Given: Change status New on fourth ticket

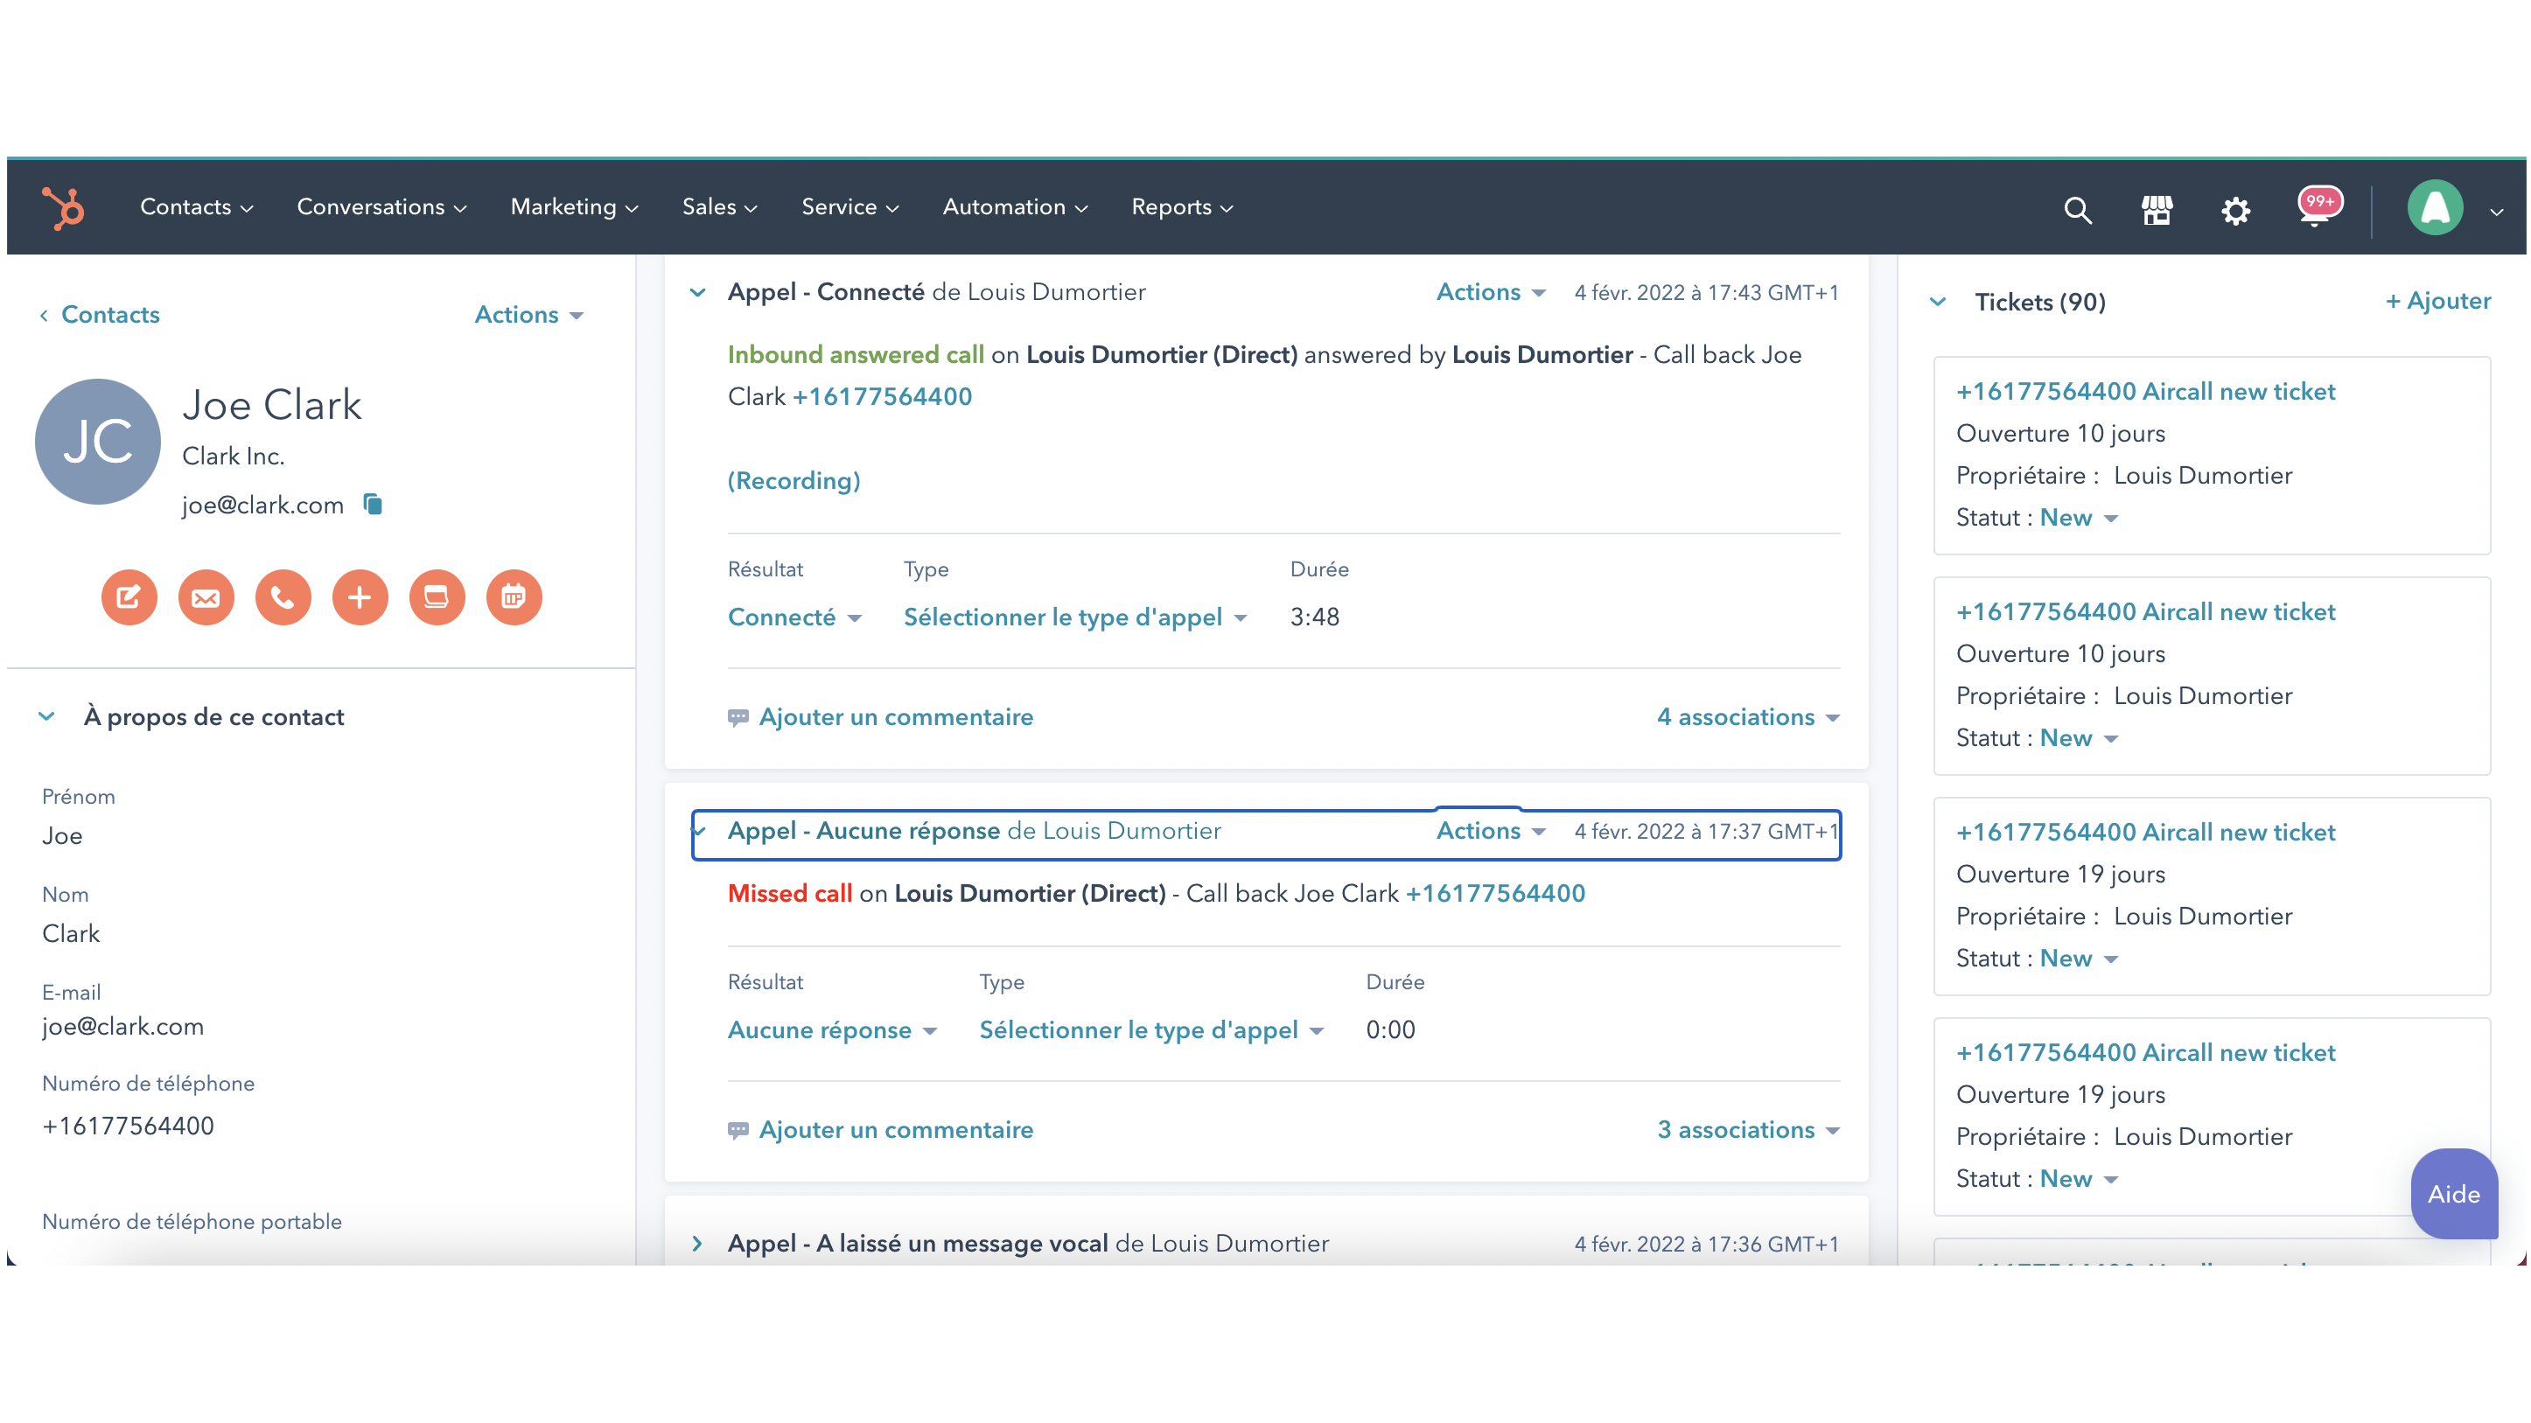Looking at the screenshot, I should pos(2079,1180).
